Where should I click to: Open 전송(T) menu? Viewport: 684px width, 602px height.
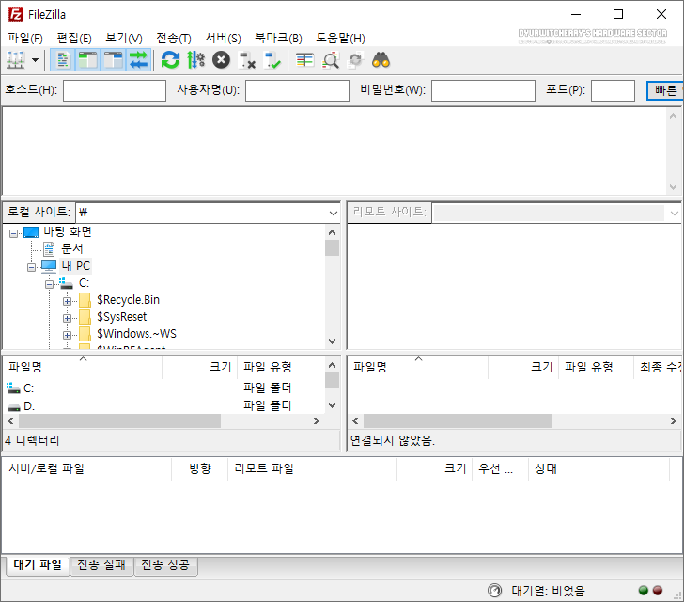click(x=174, y=38)
